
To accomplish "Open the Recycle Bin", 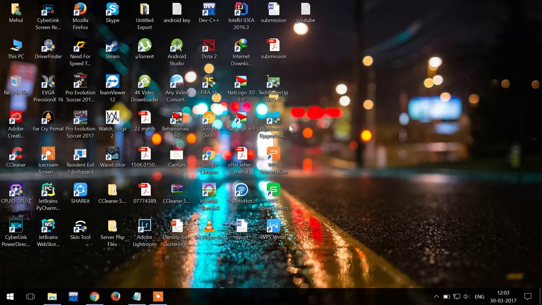I will (x=16, y=85).
